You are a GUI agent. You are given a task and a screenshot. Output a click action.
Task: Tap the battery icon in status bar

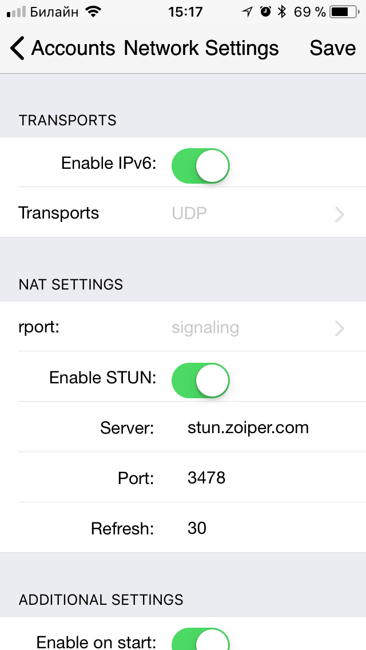tap(344, 12)
